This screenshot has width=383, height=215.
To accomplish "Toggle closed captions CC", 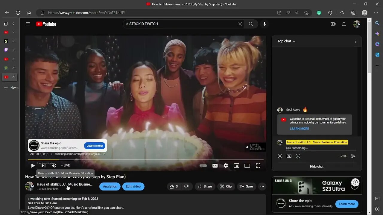I will [215, 166].
